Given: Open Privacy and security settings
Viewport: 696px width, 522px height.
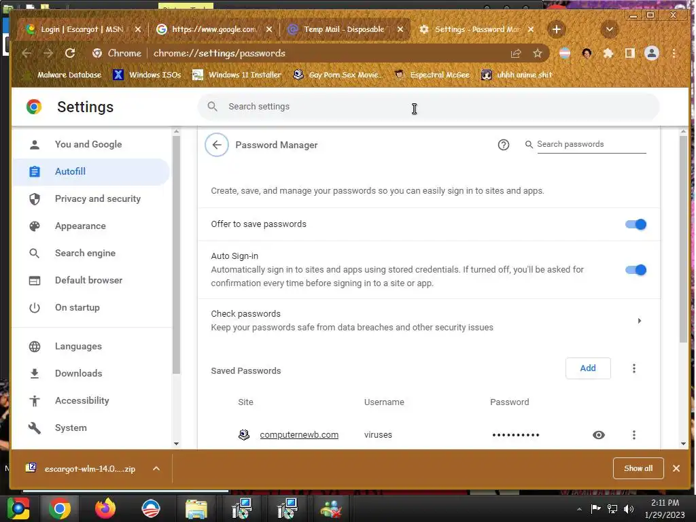Looking at the screenshot, I should (x=91, y=199).
